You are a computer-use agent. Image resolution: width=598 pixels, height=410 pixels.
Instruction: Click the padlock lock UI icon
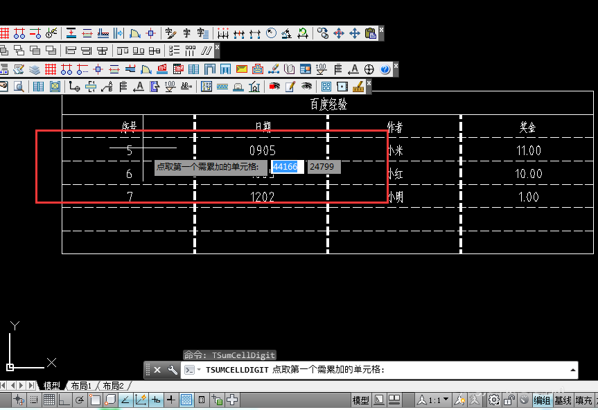click(509, 400)
